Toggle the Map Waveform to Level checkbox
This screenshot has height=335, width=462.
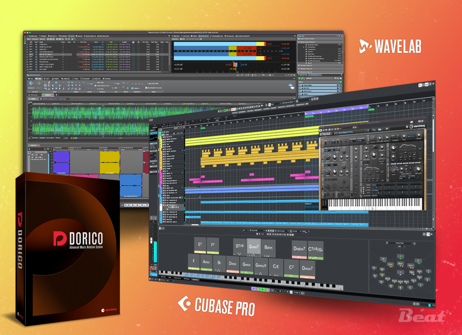(x=146, y=88)
